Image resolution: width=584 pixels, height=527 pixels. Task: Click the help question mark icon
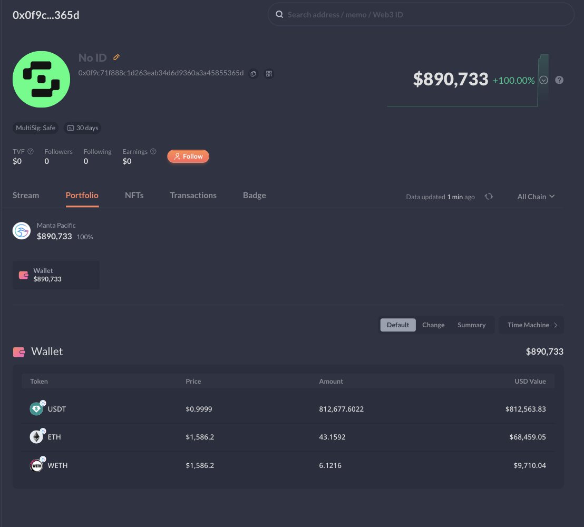pos(559,80)
